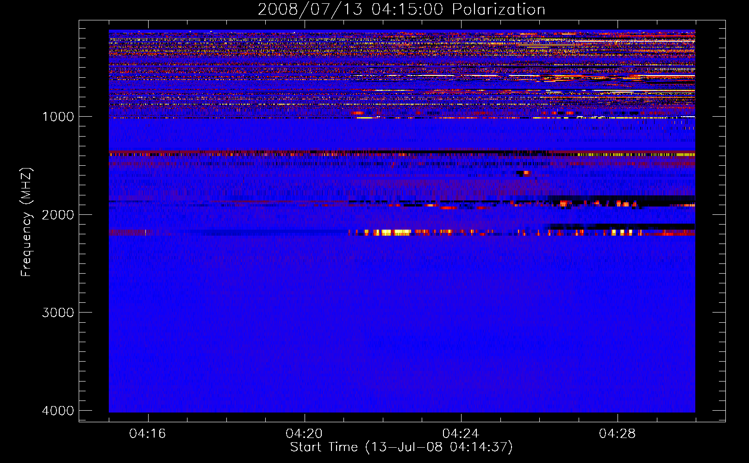
Task: Click the plot title '2008/07/13 04:15:00 Polarization'
Action: 401,9
